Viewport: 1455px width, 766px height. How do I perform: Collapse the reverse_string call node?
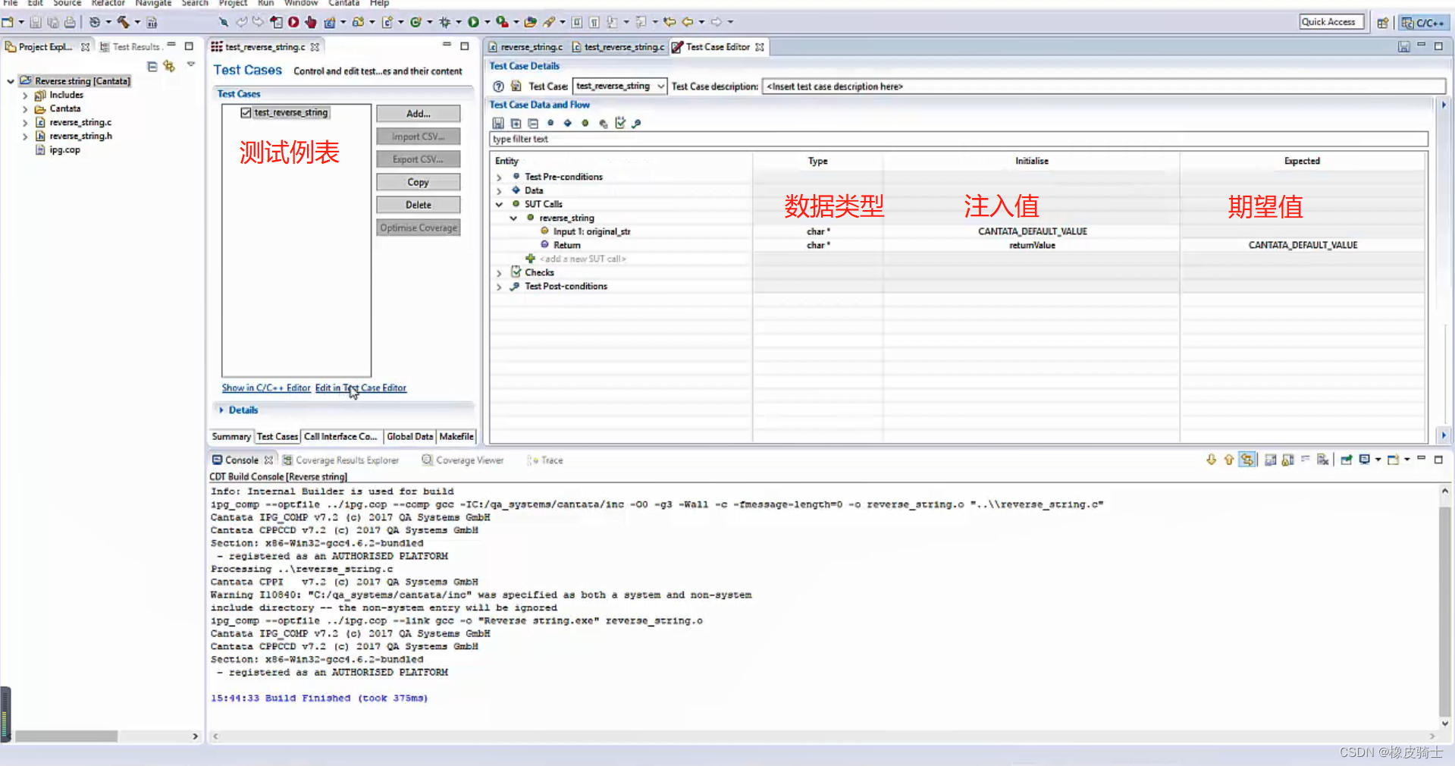click(513, 218)
